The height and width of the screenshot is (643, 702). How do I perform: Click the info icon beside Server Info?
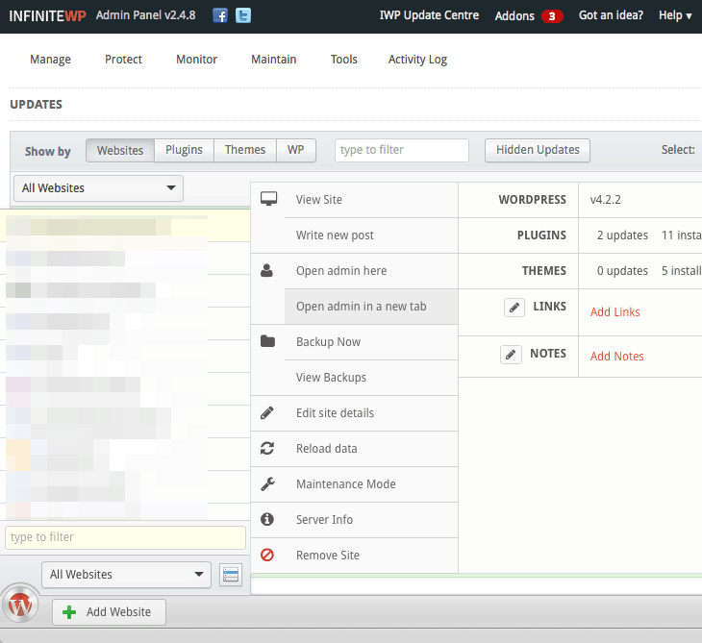coord(267,519)
